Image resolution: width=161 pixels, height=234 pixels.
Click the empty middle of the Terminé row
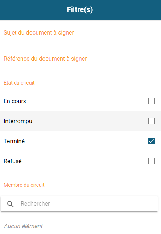click(x=86, y=141)
